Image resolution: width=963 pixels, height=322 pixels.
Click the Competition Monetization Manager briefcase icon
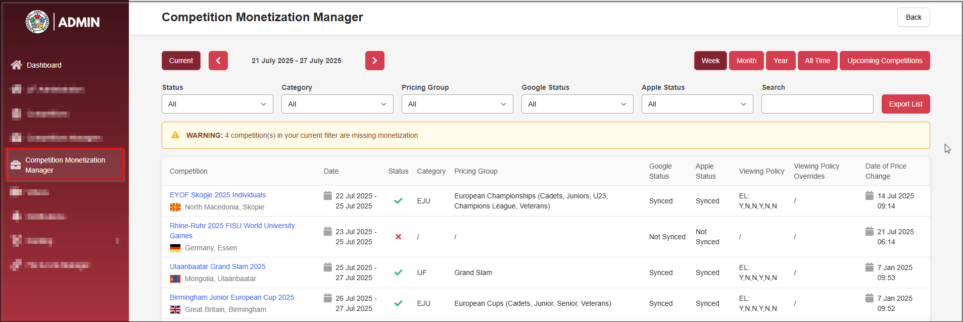[x=16, y=165]
